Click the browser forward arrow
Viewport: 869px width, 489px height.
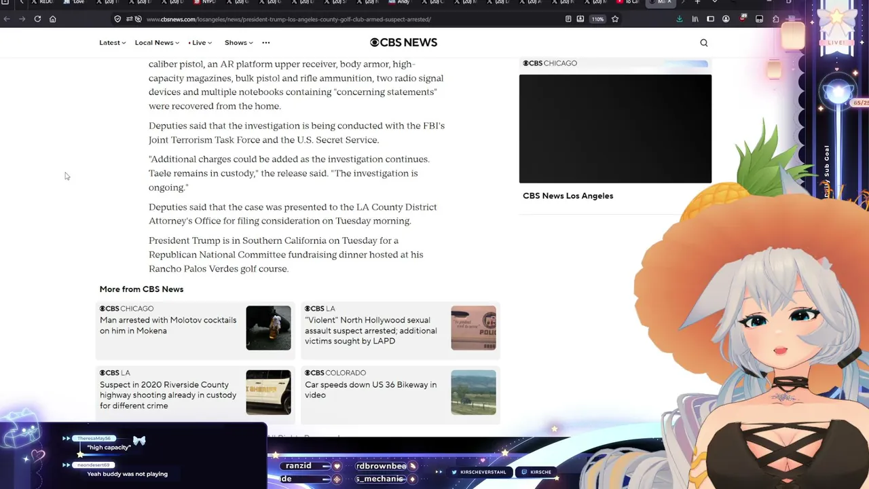tap(22, 19)
